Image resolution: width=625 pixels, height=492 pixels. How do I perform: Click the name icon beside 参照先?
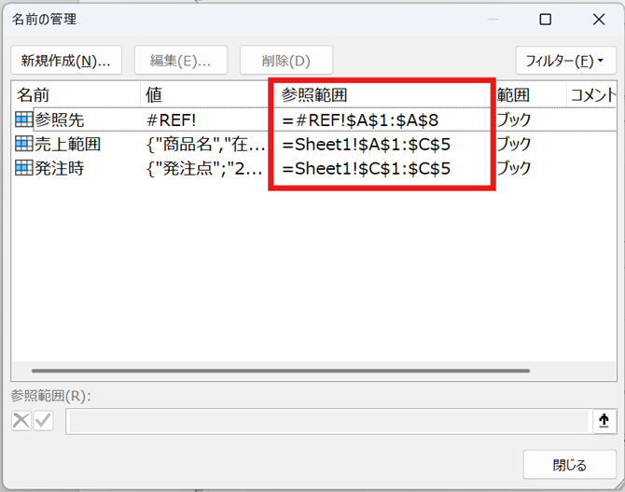point(24,119)
